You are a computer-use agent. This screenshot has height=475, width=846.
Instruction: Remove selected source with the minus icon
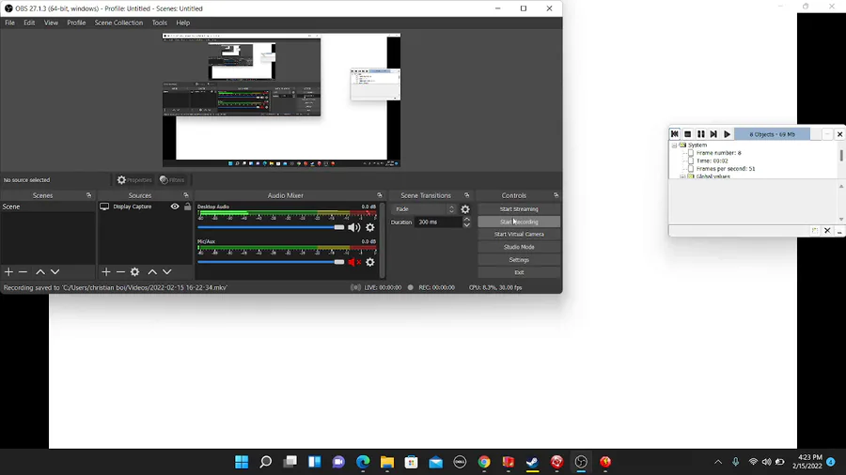[120, 272]
